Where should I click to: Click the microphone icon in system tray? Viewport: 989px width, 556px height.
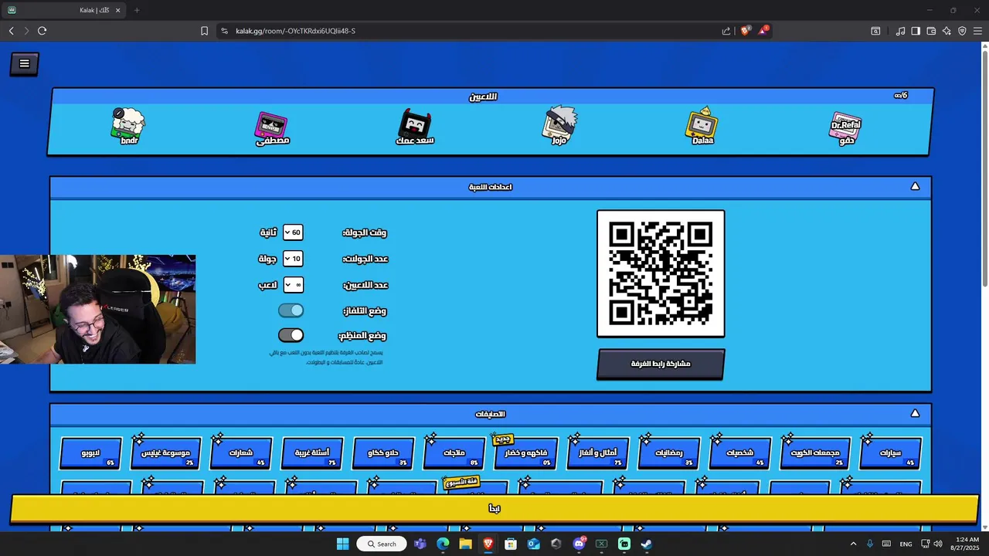(x=870, y=544)
